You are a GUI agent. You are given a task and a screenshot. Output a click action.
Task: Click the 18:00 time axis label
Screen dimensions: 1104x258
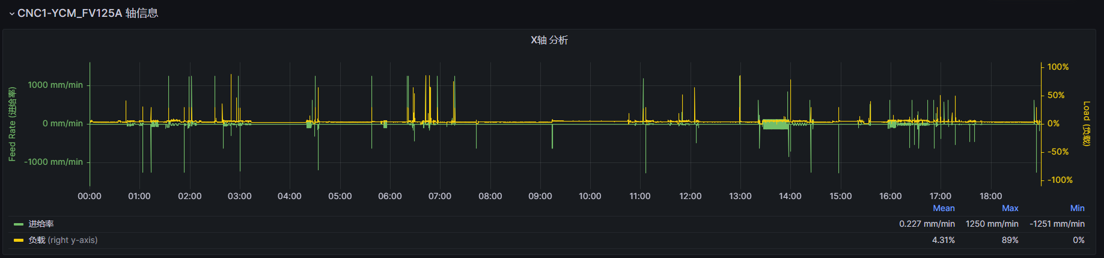click(990, 196)
